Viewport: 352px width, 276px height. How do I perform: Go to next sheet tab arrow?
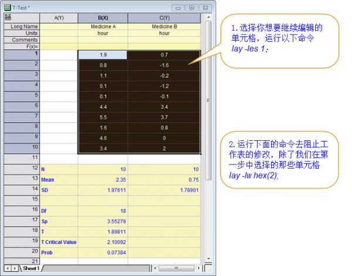pyautogui.click(x=15, y=268)
